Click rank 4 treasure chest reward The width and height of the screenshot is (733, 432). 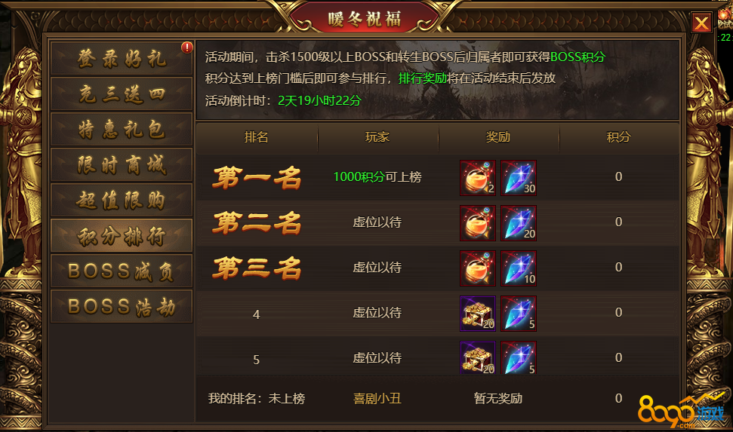click(x=478, y=314)
